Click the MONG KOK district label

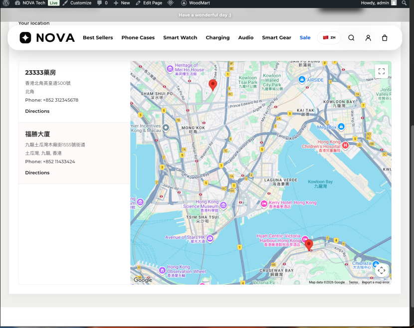193,129
